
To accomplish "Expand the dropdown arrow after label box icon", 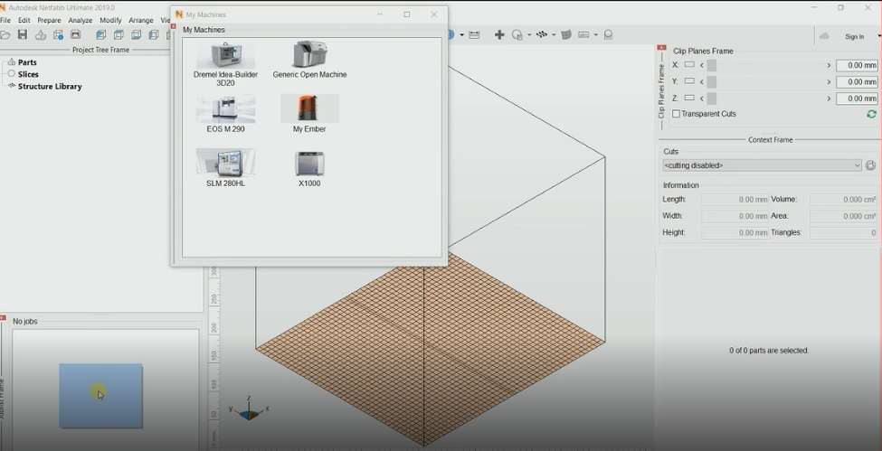I will click(x=595, y=35).
